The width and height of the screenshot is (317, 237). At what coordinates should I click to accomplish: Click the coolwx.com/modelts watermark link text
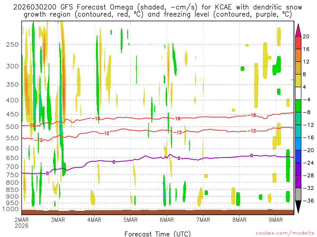(285, 233)
